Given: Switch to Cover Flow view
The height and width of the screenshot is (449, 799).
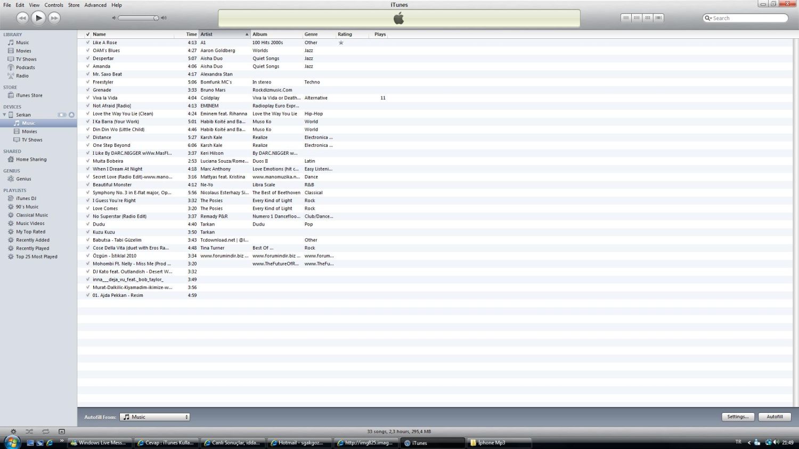Looking at the screenshot, I should [658, 18].
